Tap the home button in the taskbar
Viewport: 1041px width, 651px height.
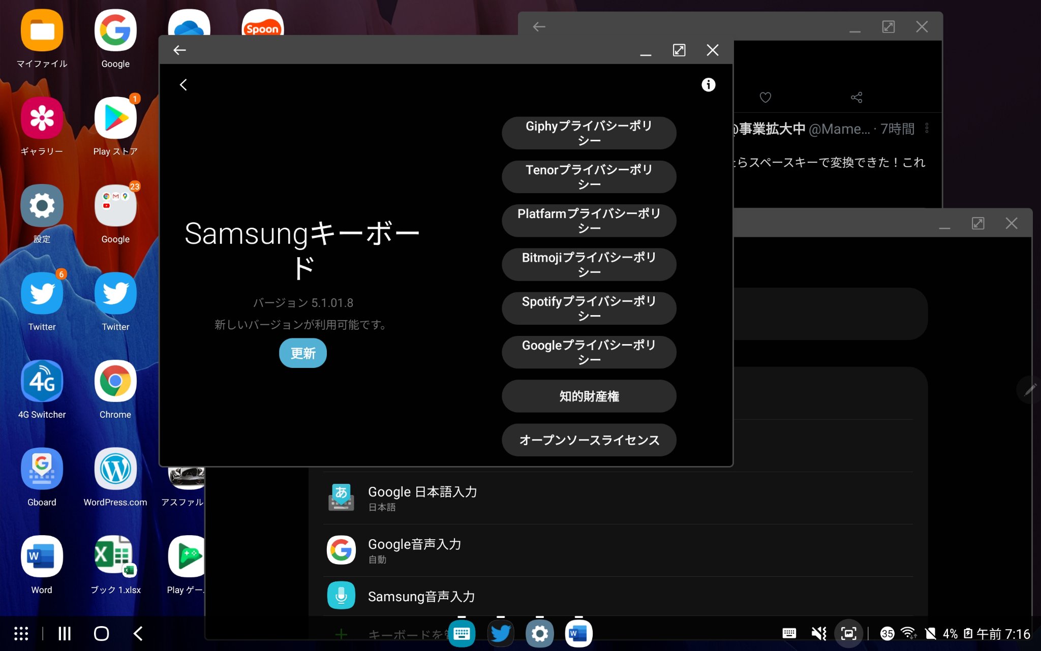[x=101, y=633]
